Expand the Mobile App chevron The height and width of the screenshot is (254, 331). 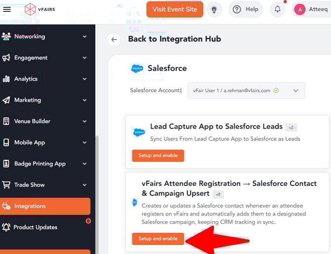[x=84, y=143]
